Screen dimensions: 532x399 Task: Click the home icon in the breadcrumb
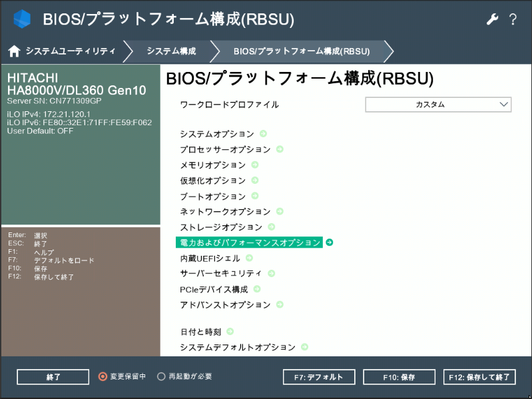(x=14, y=51)
